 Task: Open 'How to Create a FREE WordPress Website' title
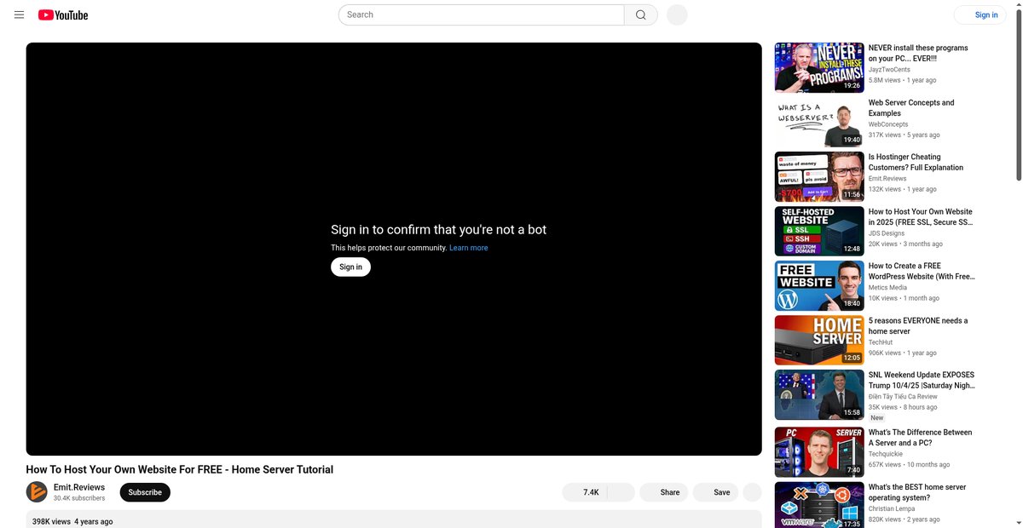coord(922,272)
